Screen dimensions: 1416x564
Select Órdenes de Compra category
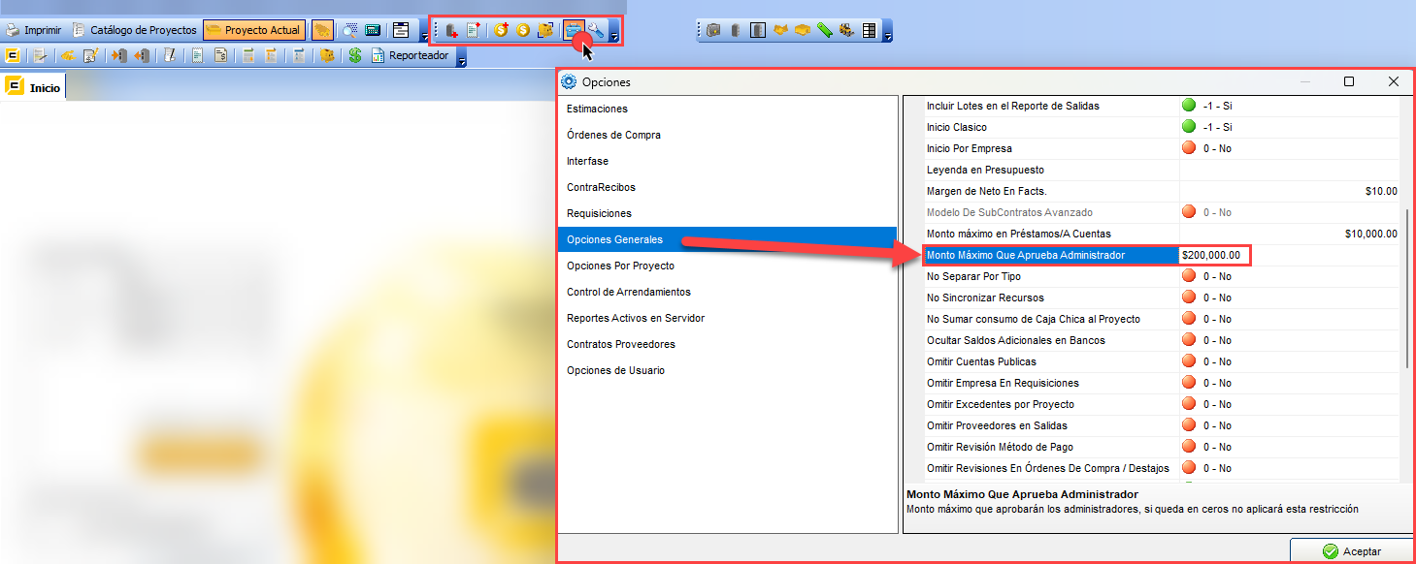613,135
